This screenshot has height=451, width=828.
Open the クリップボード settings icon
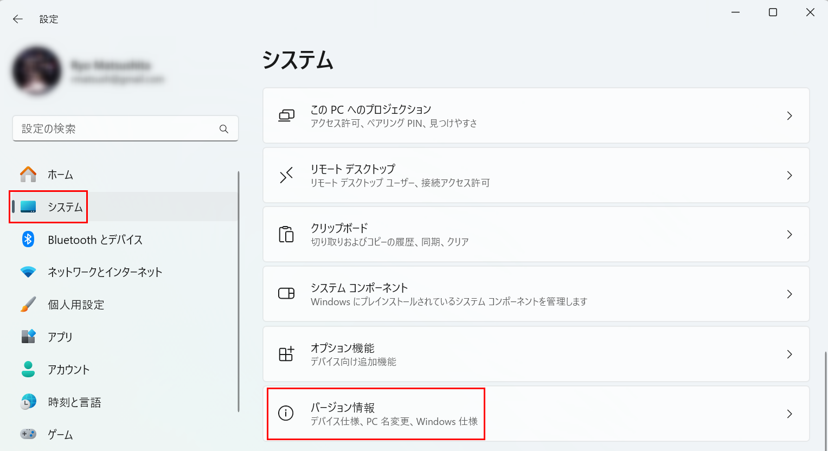(x=287, y=234)
